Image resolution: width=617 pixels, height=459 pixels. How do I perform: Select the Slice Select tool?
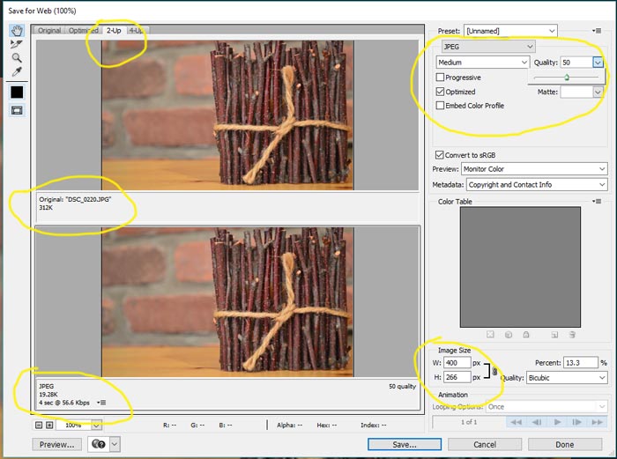point(17,44)
